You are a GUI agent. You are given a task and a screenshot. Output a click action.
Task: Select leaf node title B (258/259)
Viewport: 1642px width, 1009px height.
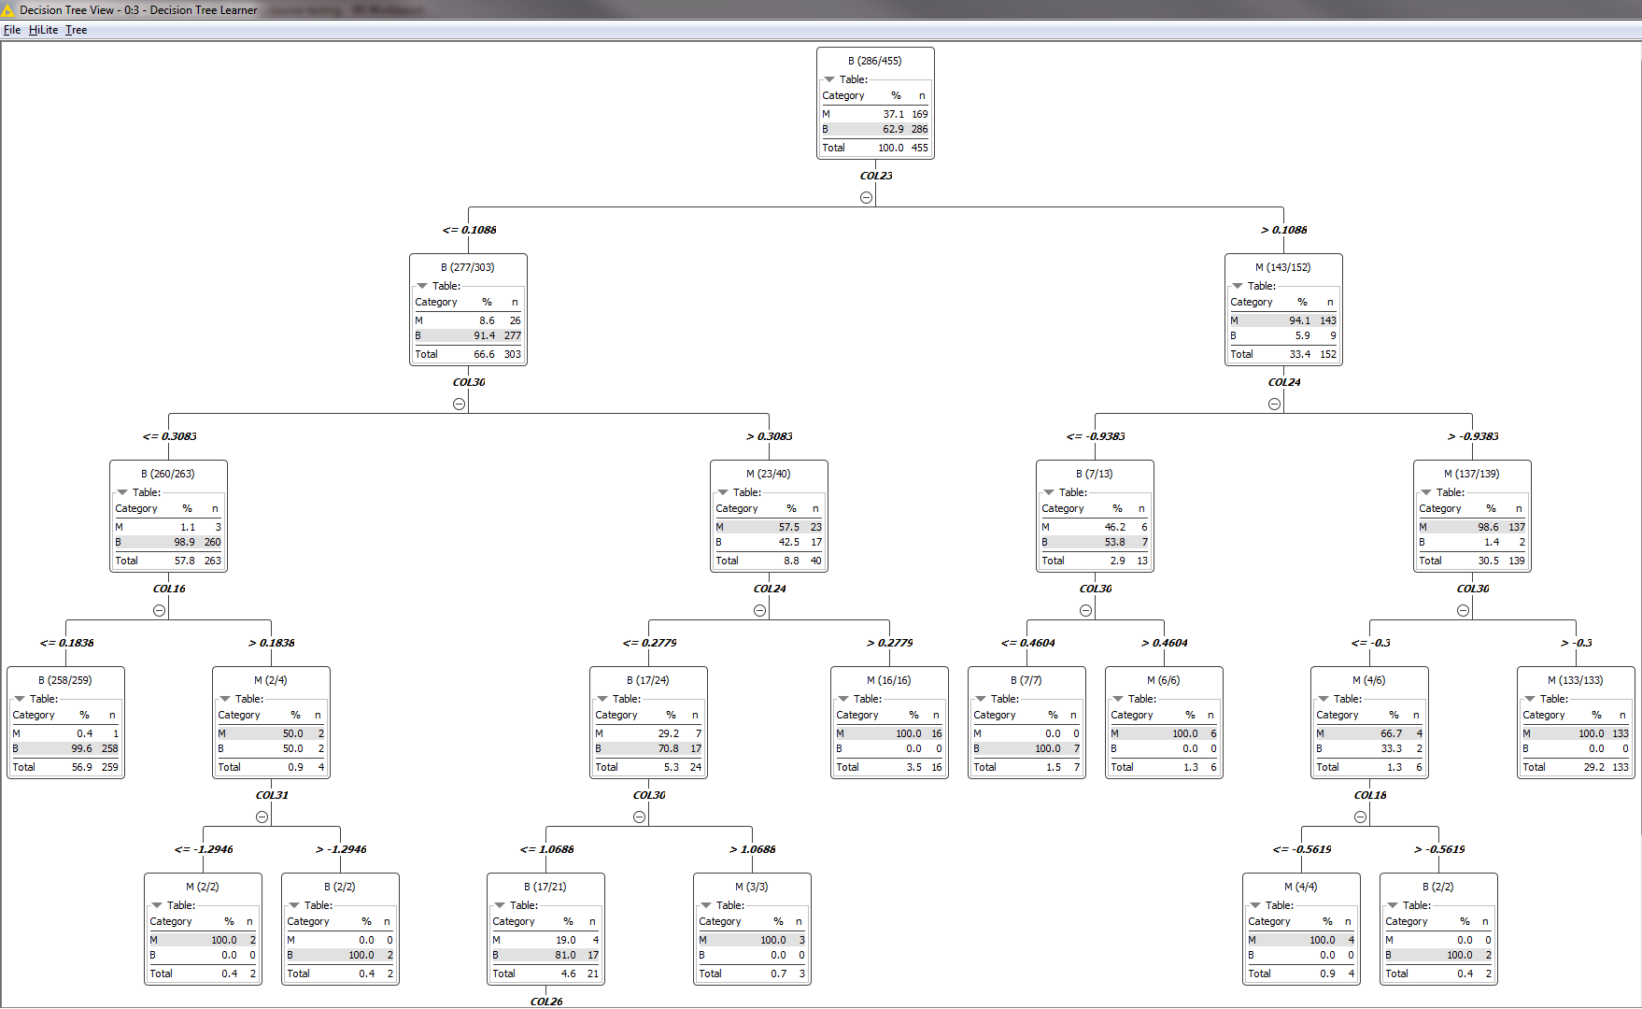click(65, 680)
